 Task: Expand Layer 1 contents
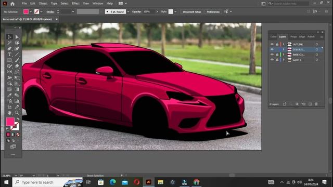pos(284,60)
